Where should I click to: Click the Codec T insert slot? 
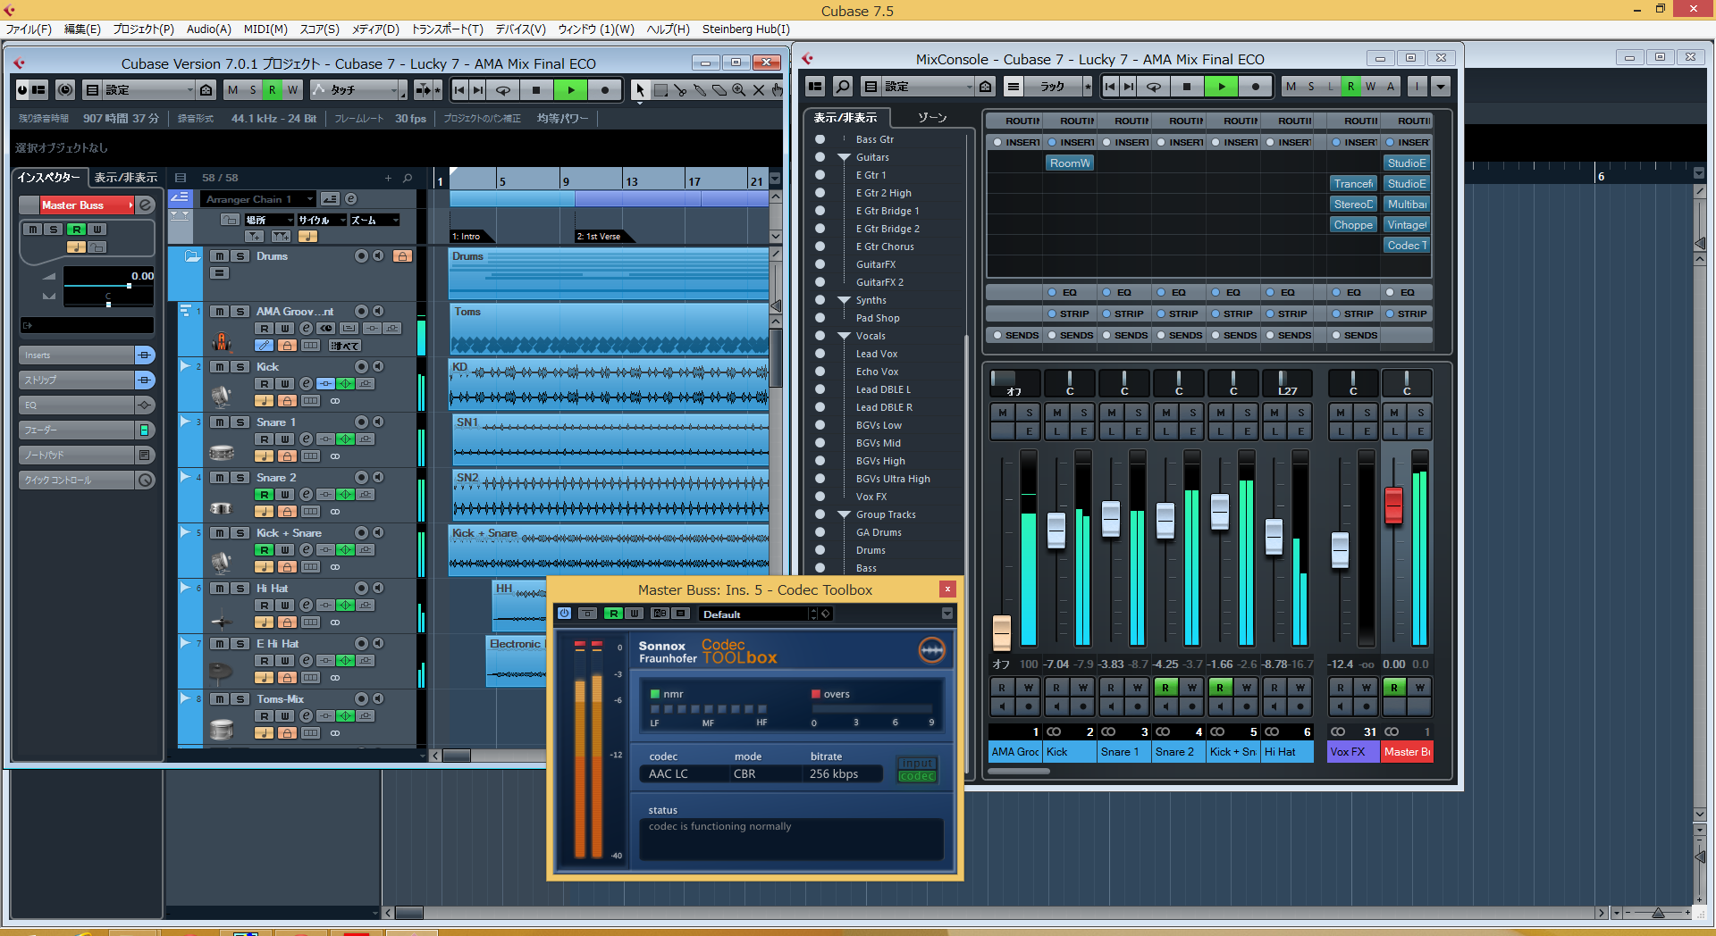[x=1407, y=246]
